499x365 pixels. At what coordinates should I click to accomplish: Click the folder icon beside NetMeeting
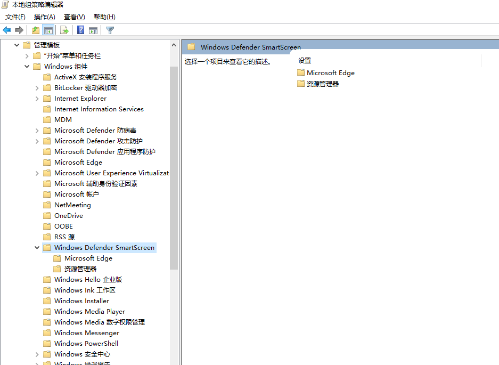pos(47,205)
